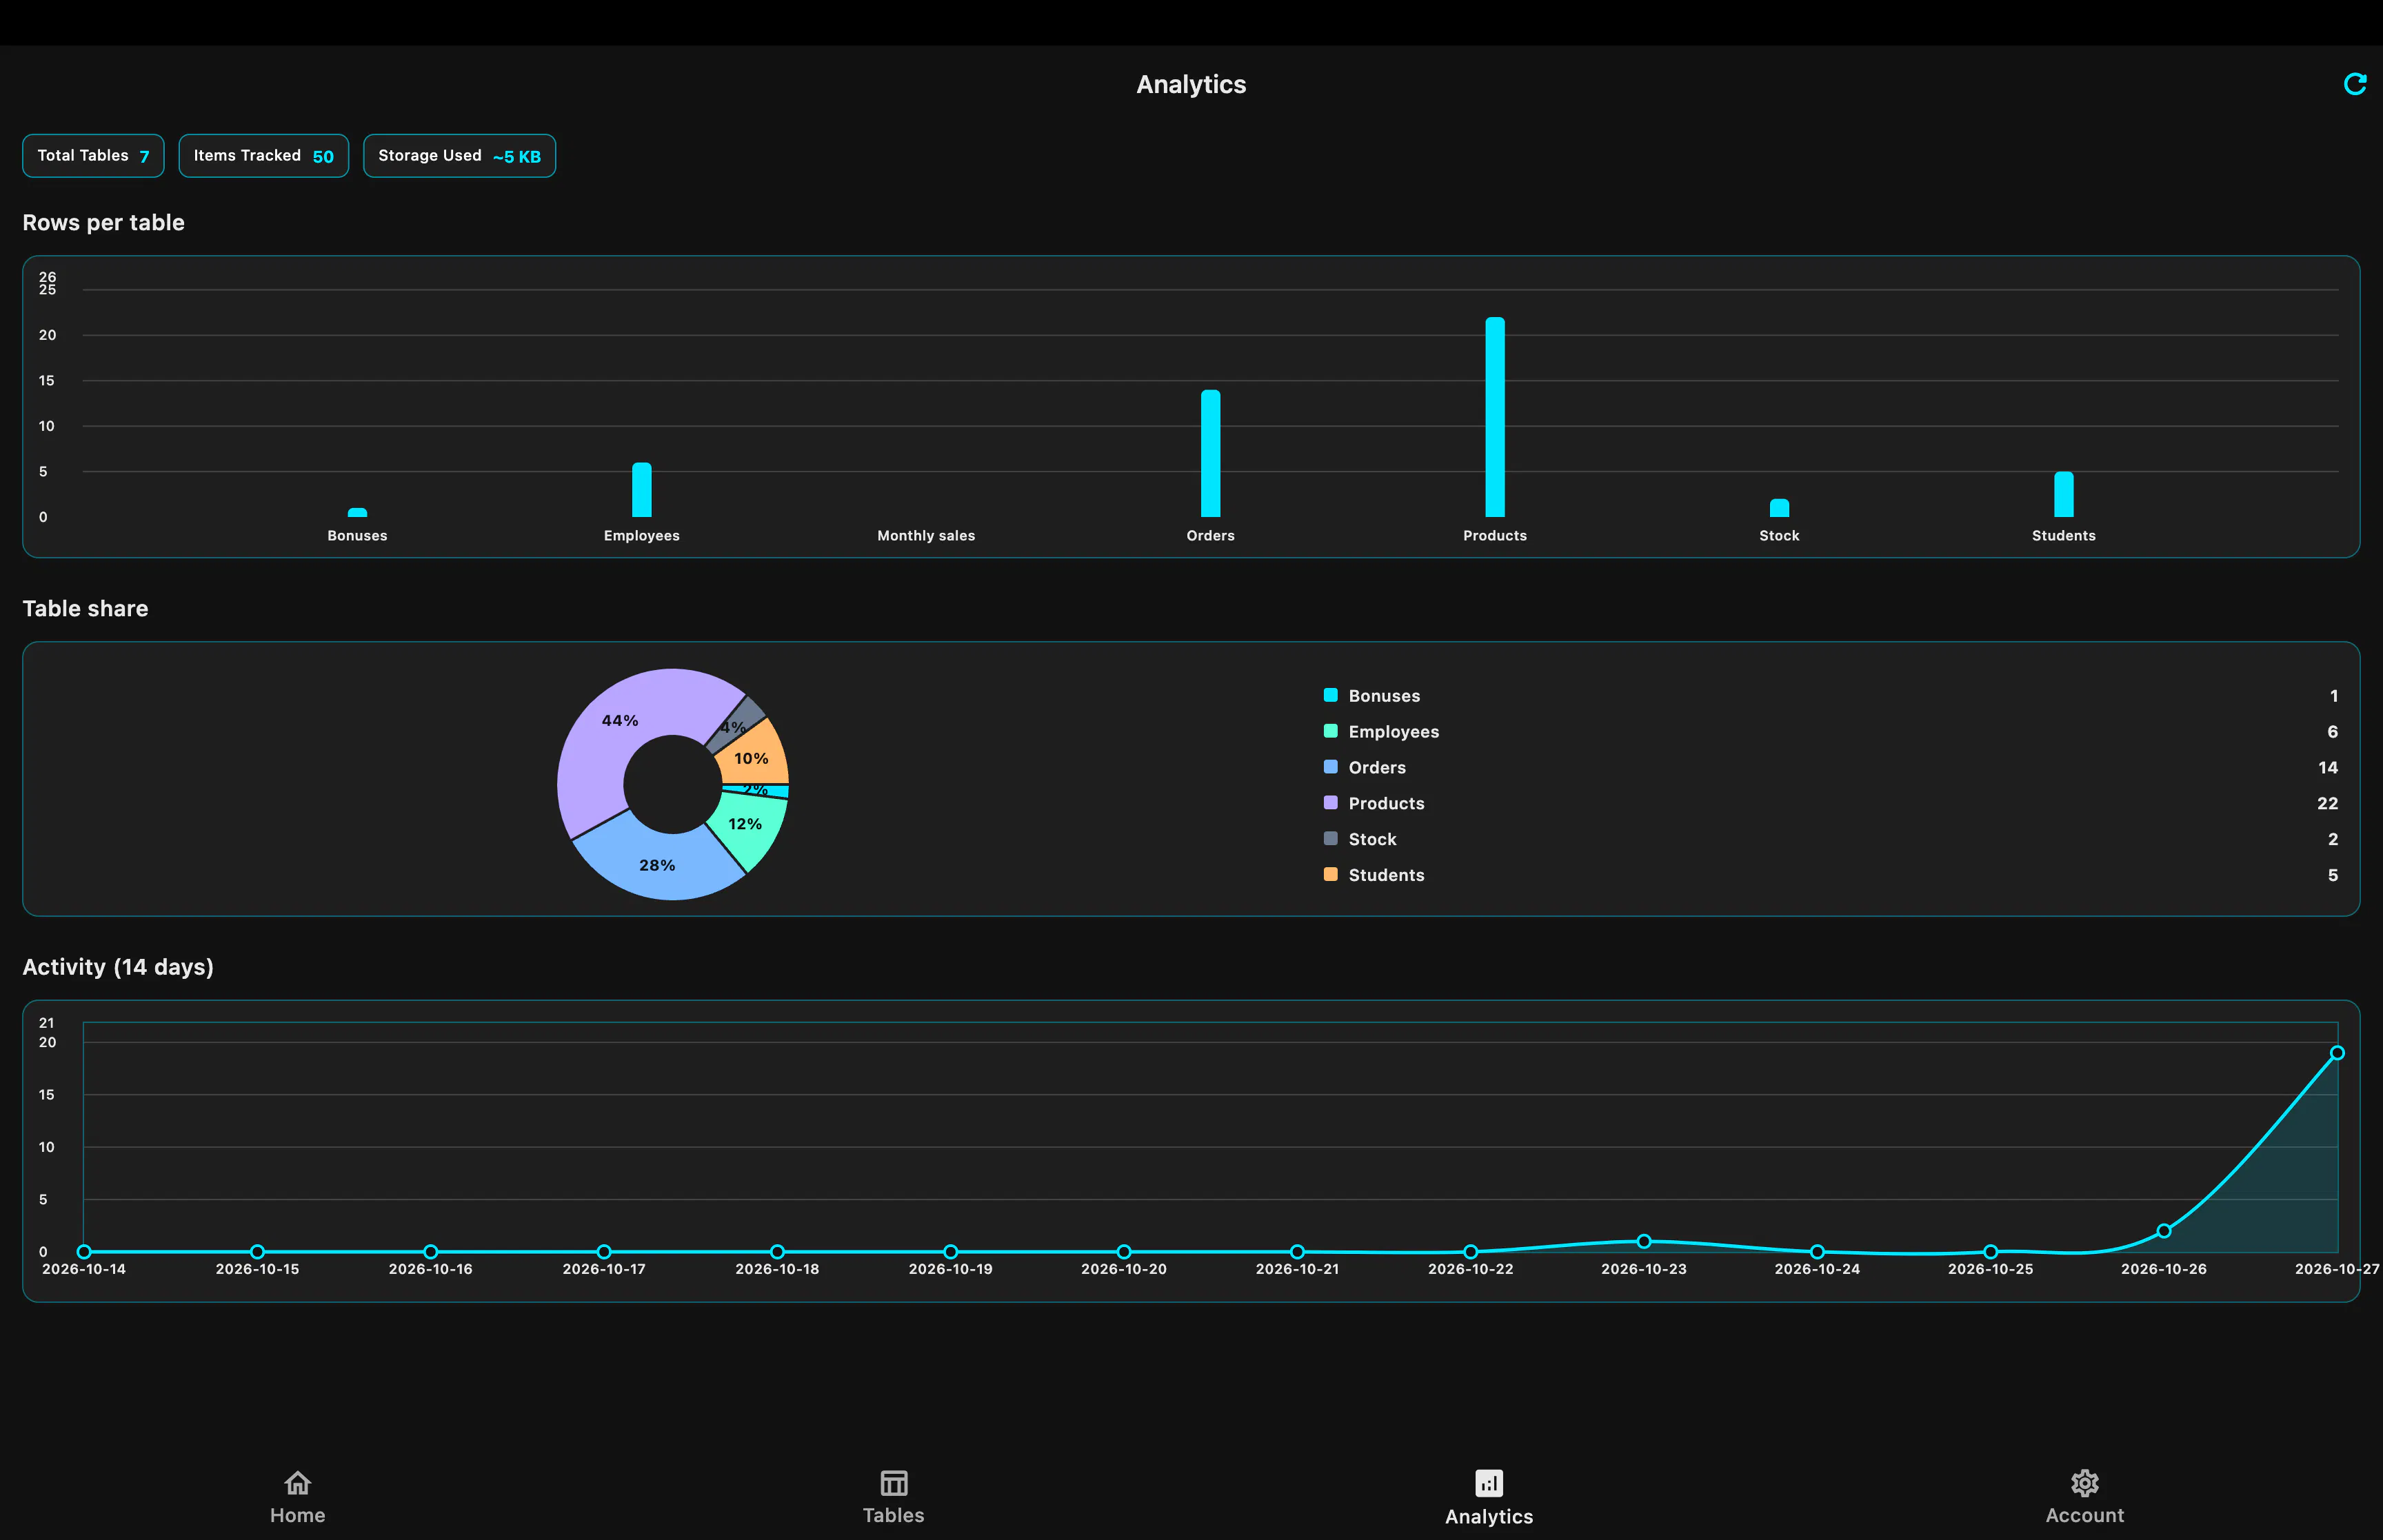
Task: Click the Orders bar in Rows per table
Action: tap(1210, 453)
